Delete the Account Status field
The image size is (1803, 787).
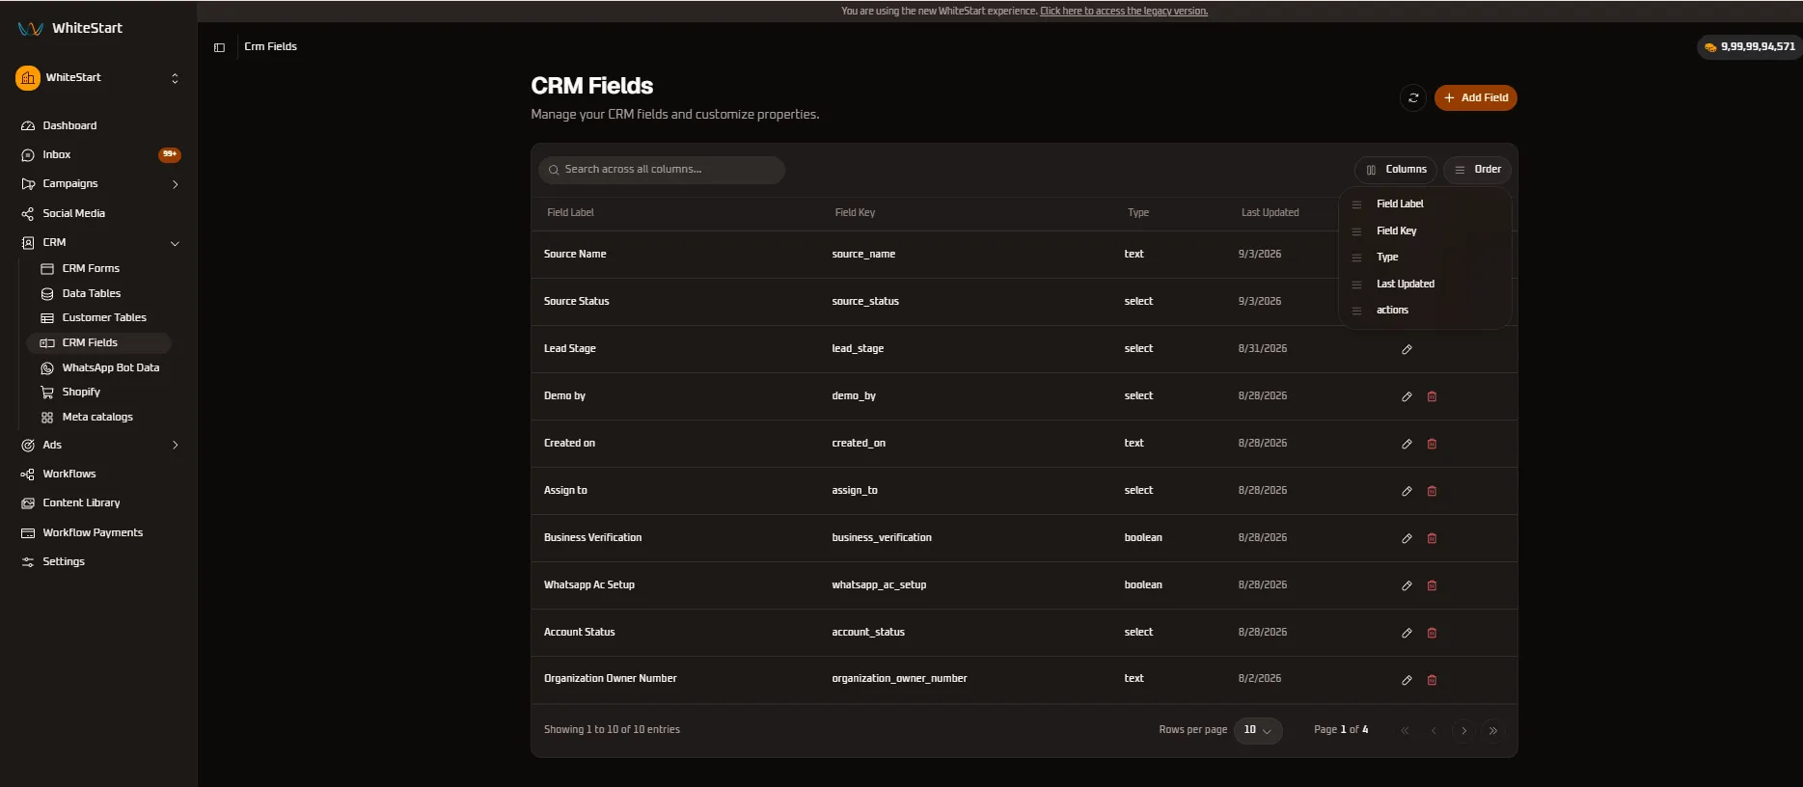pyautogui.click(x=1432, y=633)
